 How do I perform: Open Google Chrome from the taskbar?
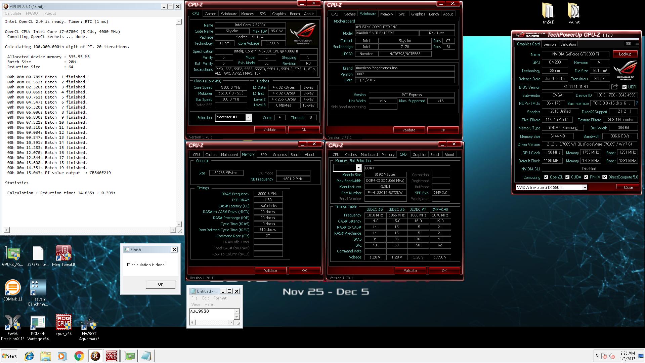79,356
